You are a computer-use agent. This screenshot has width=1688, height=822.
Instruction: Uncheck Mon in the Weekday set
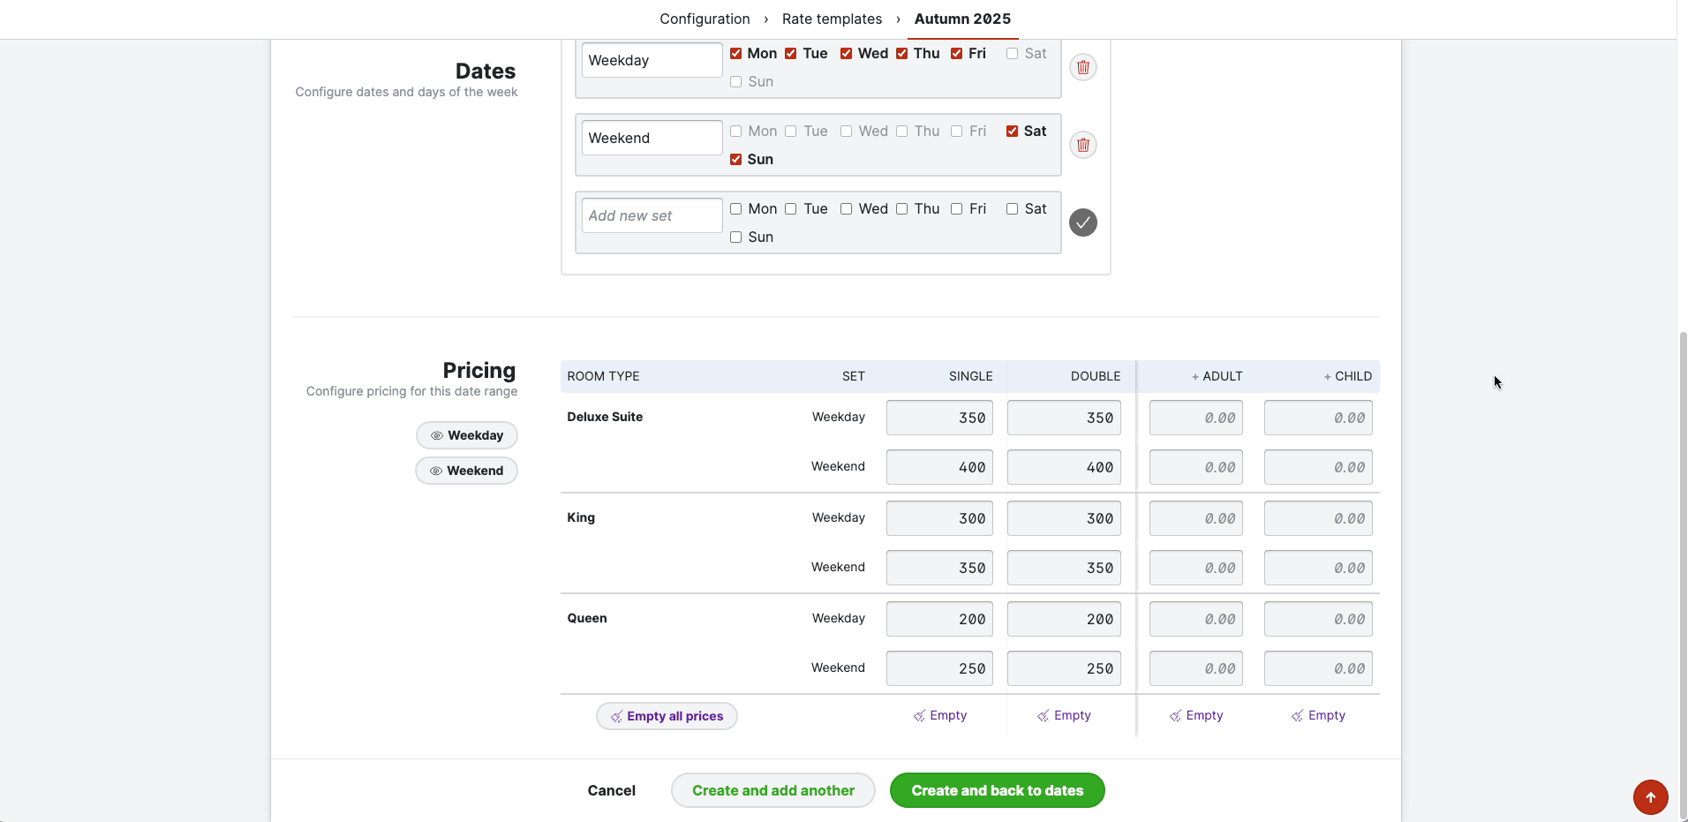736,54
